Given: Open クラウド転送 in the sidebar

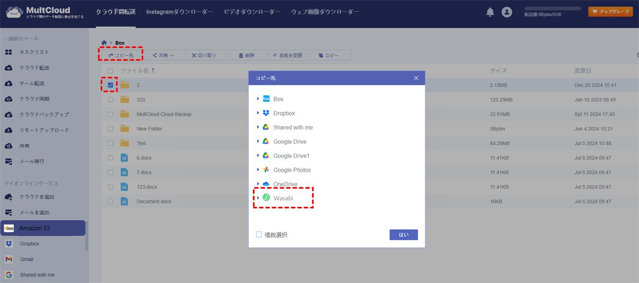Looking at the screenshot, I should pyautogui.click(x=34, y=68).
